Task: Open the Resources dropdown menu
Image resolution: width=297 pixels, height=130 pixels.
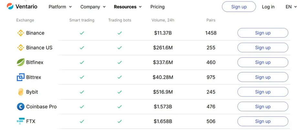Action: 128,7
